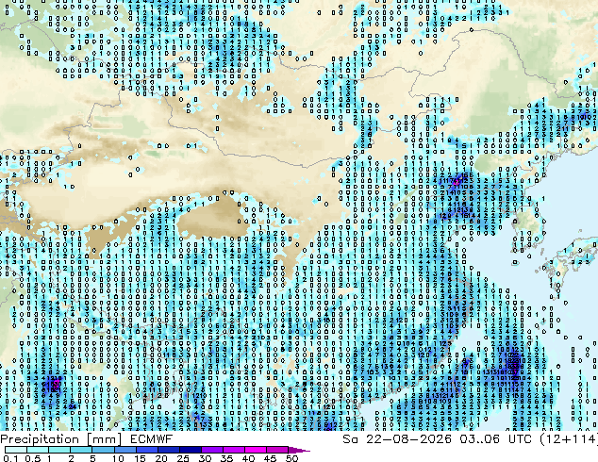Click the 'ECMWF' model label
Viewport: 598px width, 462px height.
[152, 439]
